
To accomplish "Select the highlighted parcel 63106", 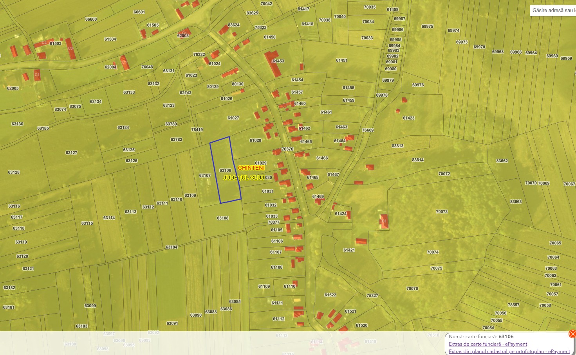I will (226, 170).
